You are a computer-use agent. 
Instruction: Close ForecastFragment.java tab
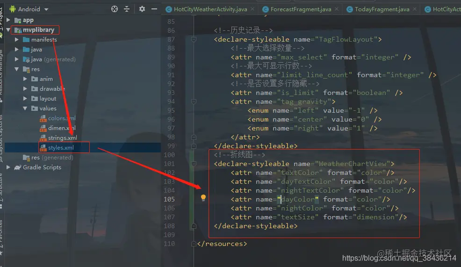[337, 9]
